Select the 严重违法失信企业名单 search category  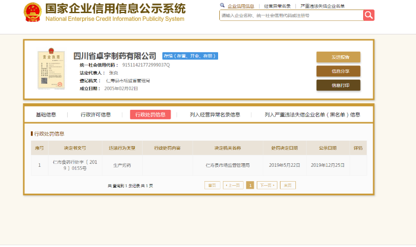coord(322,6)
